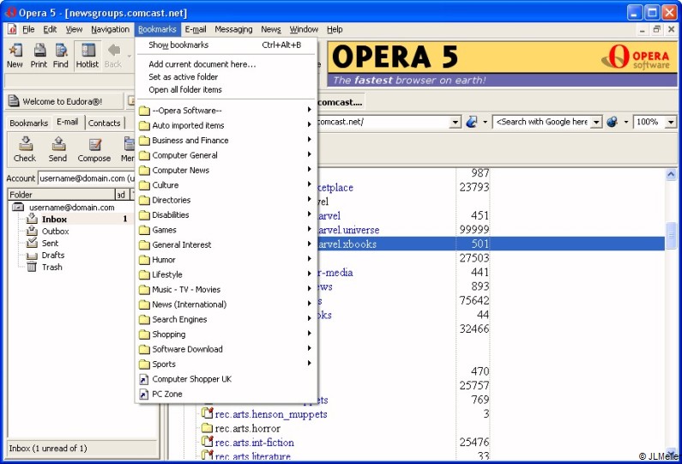Open the address field dropdown arrow
The height and width of the screenshot is (464, 682).
[x=455, y=122]
